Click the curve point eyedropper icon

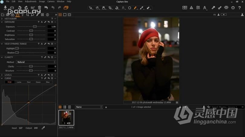tap(43, 128)
